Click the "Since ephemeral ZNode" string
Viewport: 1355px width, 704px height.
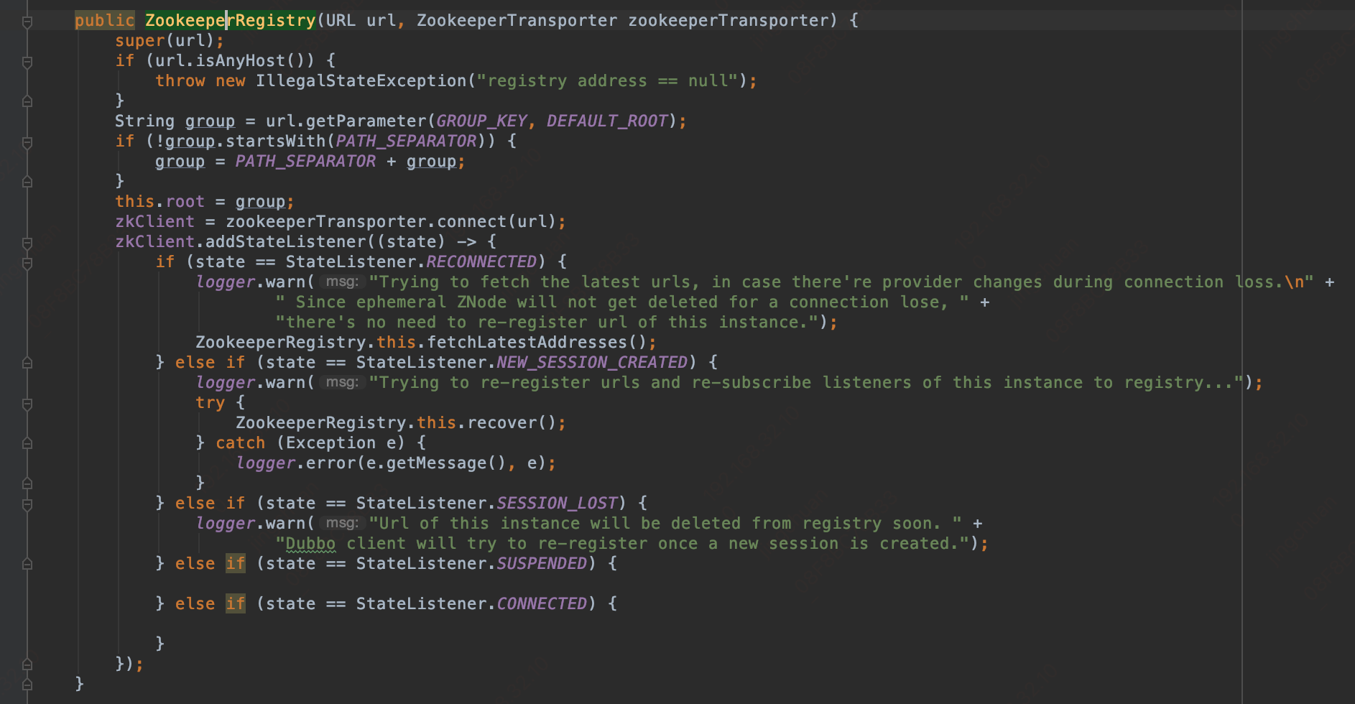[x=622, y=302]
